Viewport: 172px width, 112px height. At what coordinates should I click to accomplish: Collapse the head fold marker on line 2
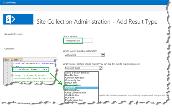[x=12, y=66]
